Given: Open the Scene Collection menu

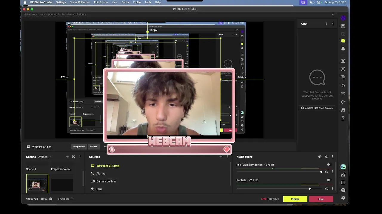Looking at the screenshot, I should [80, 2].
